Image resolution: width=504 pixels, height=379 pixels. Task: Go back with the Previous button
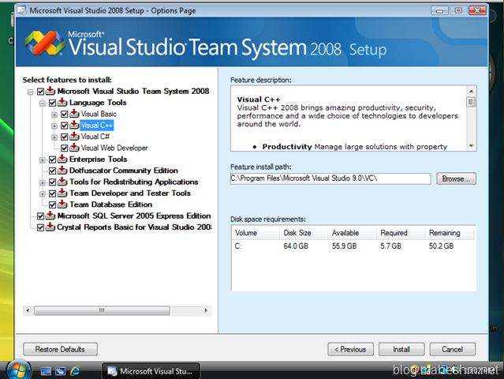click(x=350, y=349)
